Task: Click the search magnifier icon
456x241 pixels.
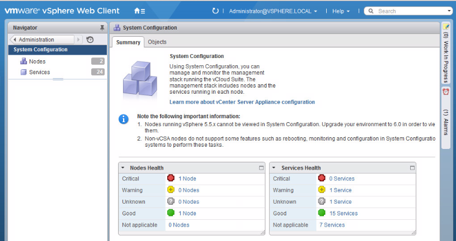Action: pyautogui.click(x=371, y=11)
